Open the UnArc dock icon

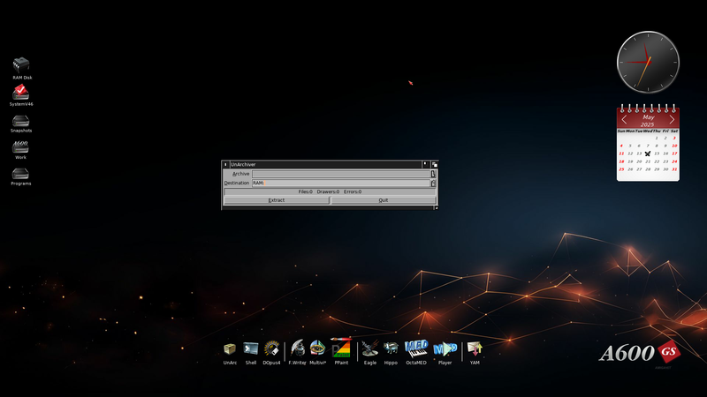(230, 349)
